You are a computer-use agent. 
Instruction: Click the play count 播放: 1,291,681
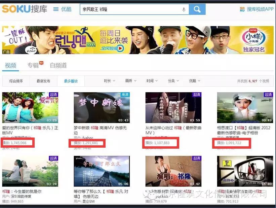tap(86, 143)
